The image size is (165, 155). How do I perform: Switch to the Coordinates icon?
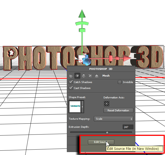click(x=97, y=76)
